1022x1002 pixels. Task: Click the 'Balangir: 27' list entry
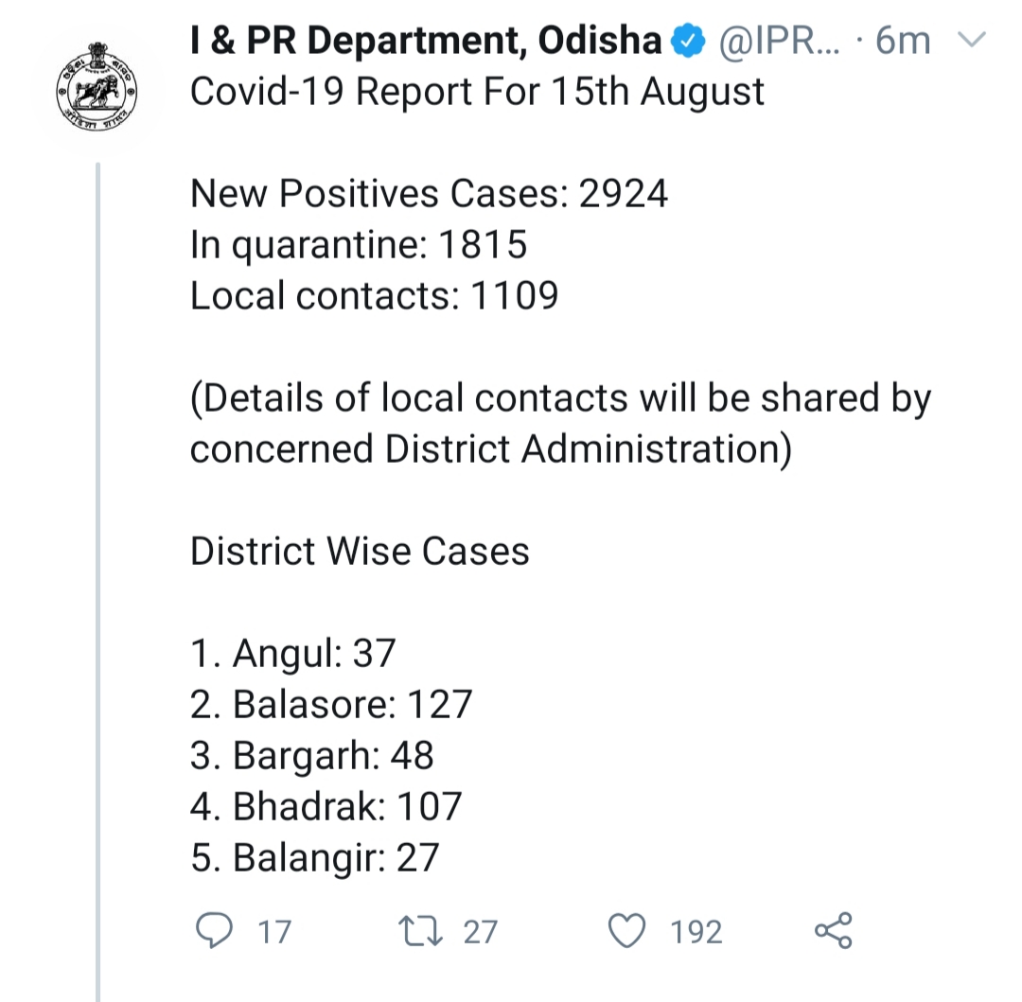click(315, 857)
